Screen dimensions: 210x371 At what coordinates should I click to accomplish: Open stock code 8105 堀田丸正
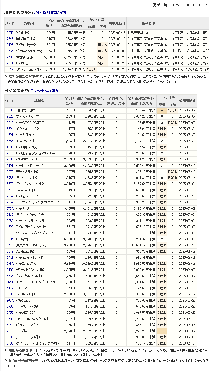pyautogui.click(x=10, y=110)
